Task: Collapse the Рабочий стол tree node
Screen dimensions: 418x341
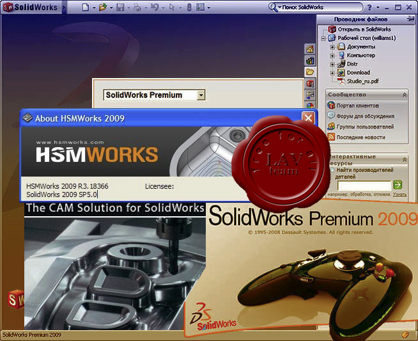Action: (323, 38)
